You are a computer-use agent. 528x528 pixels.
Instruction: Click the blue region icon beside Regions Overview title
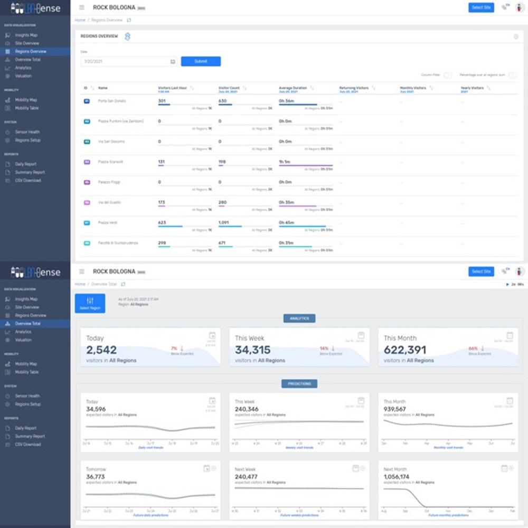pos(127,36)
